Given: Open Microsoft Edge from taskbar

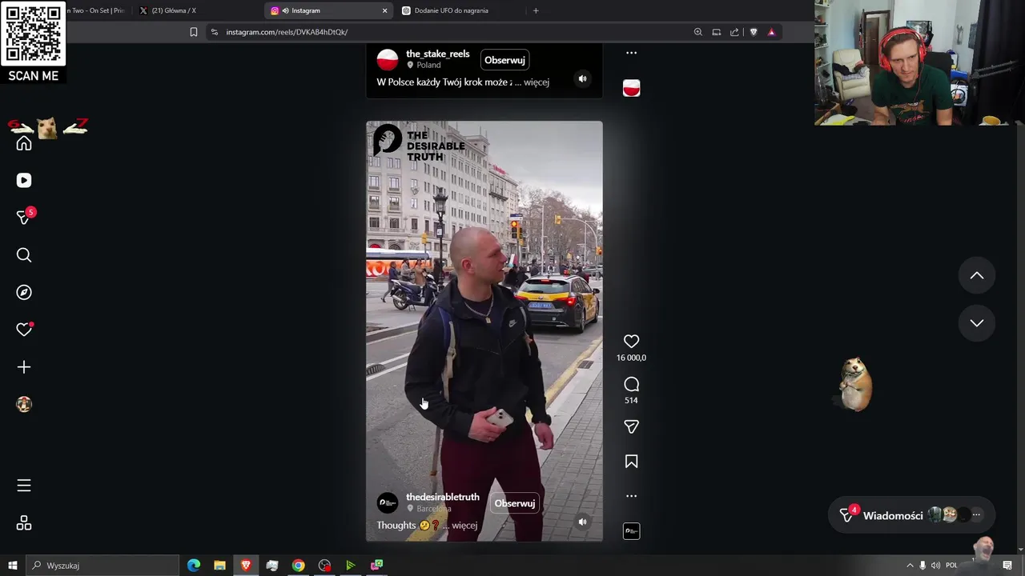Looking at the screenshot, I should click(194, 566).
